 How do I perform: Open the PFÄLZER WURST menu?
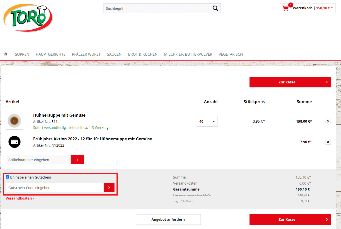click(86, 54)
